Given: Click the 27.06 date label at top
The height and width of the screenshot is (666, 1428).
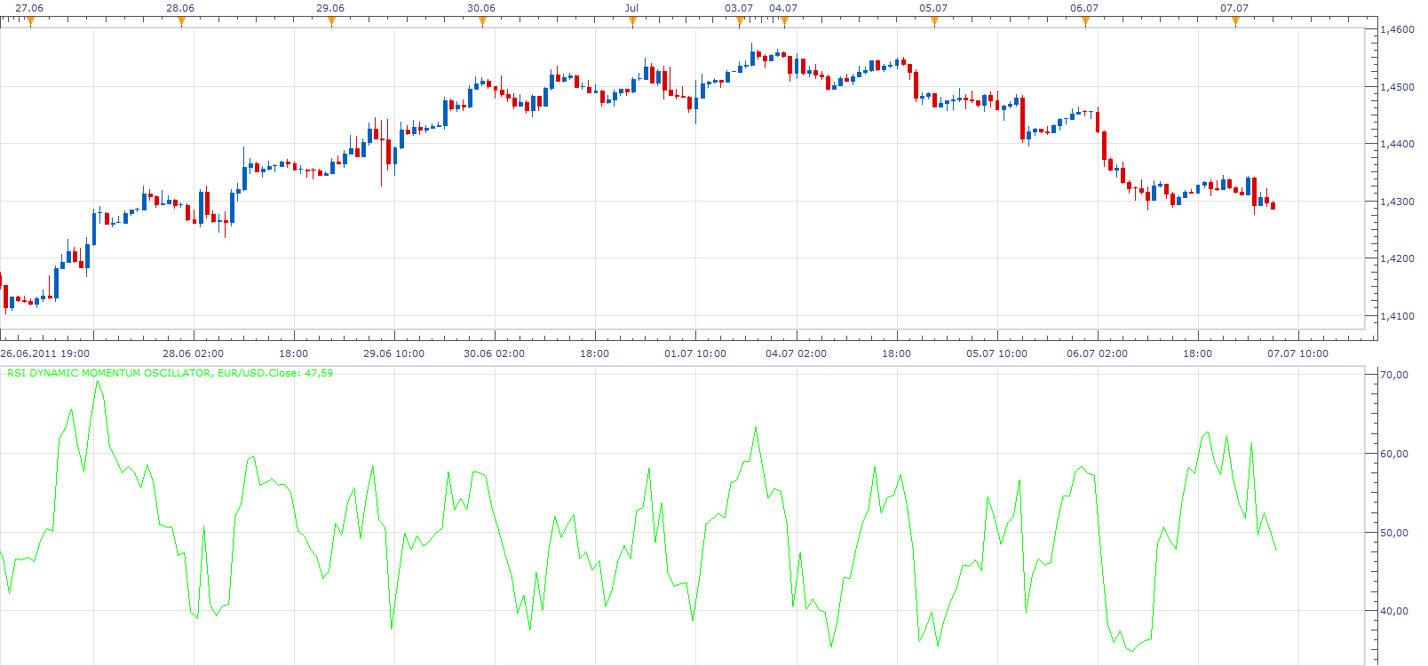Looking at the screenshot, I should (x=29, y=8).
